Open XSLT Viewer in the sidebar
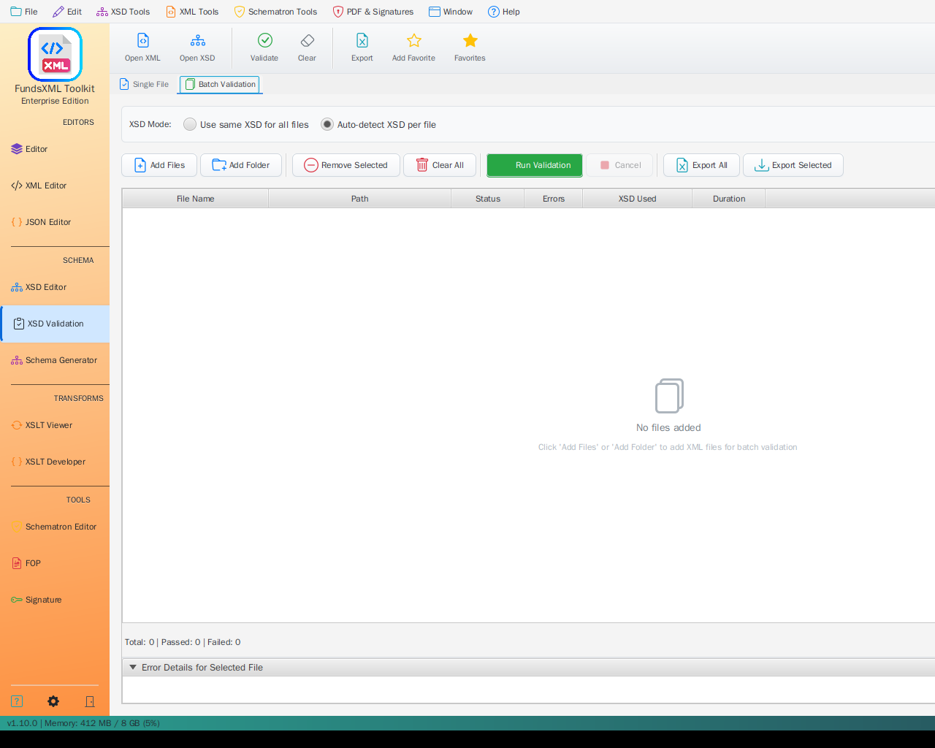935x748 pixels. click(x=55, y=425)
